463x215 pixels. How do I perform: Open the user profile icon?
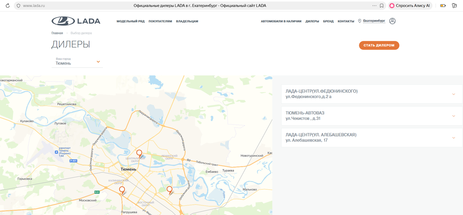pyautogui.click(x=392, y=21)
